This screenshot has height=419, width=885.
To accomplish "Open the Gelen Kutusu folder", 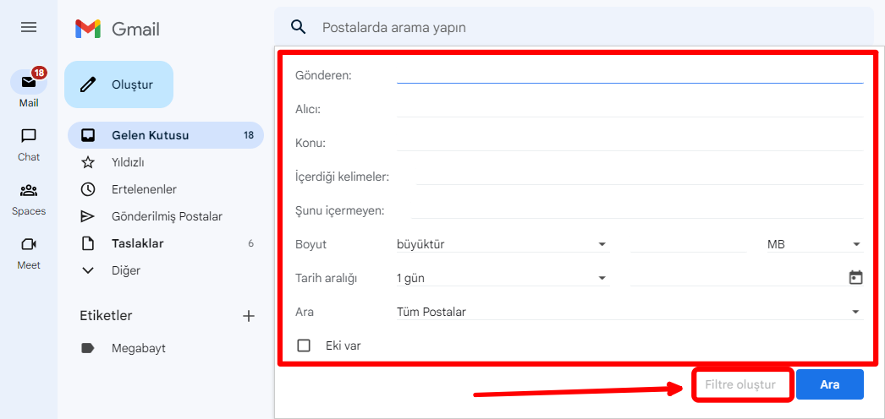I will coord(150,135).
